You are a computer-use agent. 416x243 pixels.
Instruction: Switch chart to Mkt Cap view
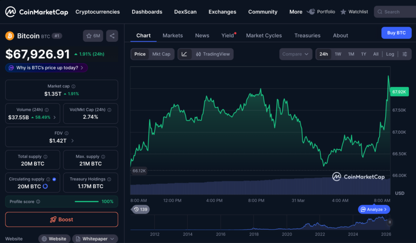click(161, 54)
